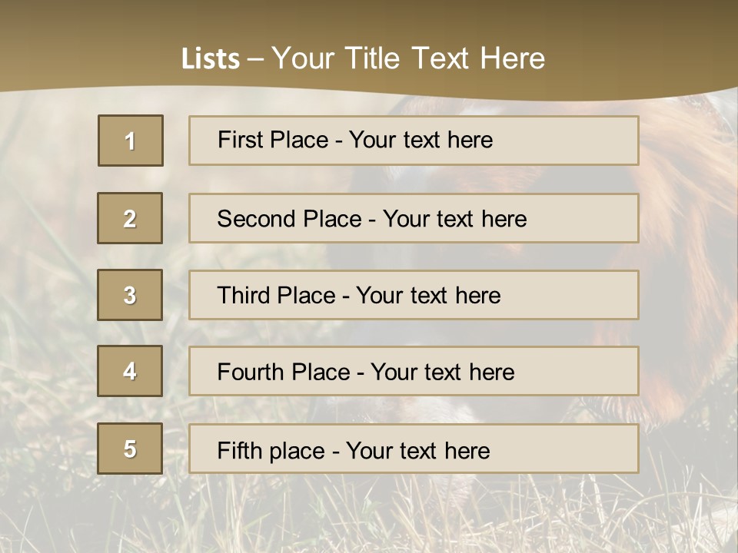Select the number 4 box
The width and height of the screenshot is (738, 553).
(x=130, y=371)
